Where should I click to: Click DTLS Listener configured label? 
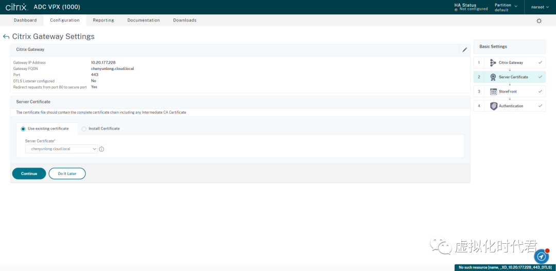(x=33, y=81)
